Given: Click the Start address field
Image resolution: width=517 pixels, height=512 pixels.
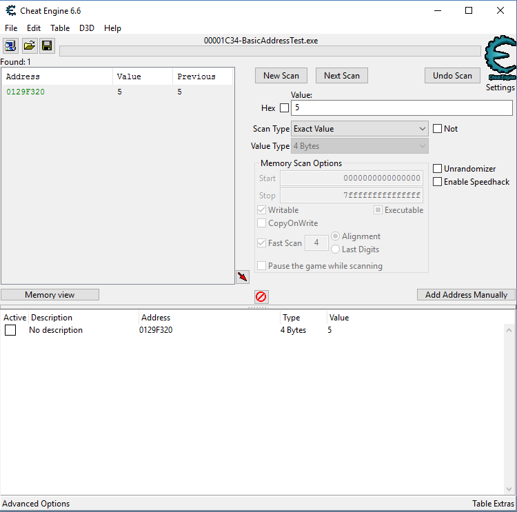Looking at the screenshot, I should pos(352,178).
